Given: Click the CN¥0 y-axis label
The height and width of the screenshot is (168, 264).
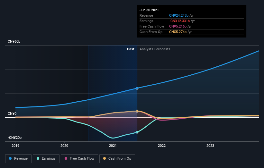Looking at the screenshot, I should pos(12,113).
